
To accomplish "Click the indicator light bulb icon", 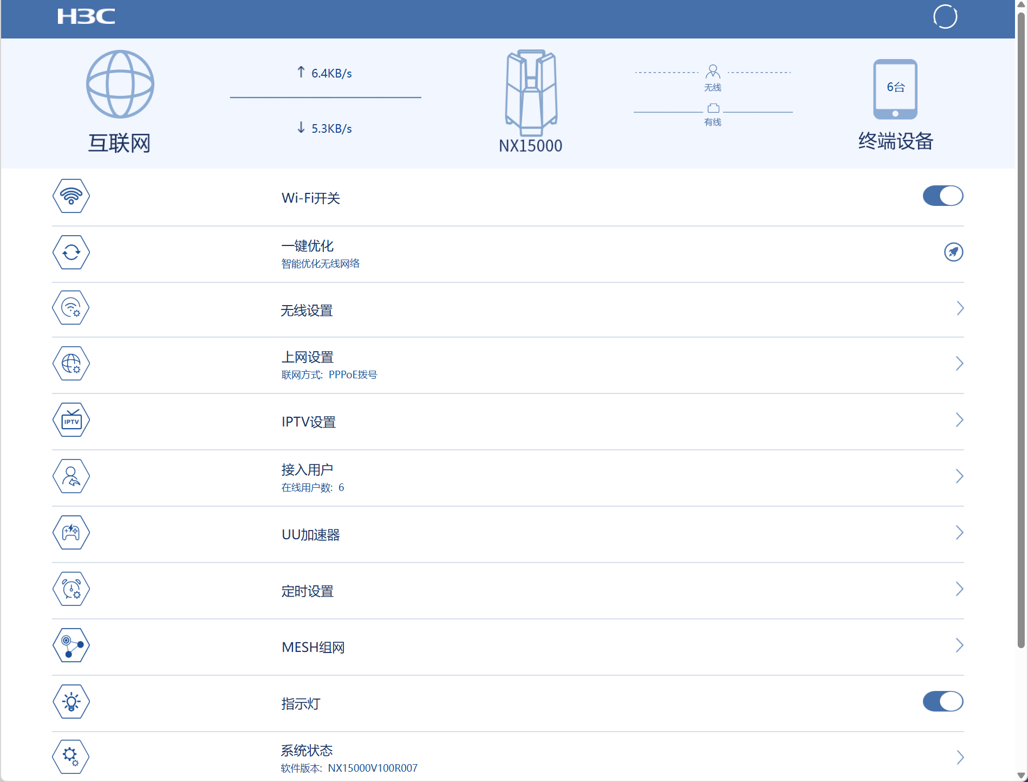I will click(71, 701).
